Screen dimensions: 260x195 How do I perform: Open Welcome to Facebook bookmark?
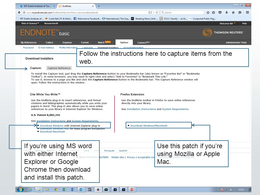coord(87,19)
